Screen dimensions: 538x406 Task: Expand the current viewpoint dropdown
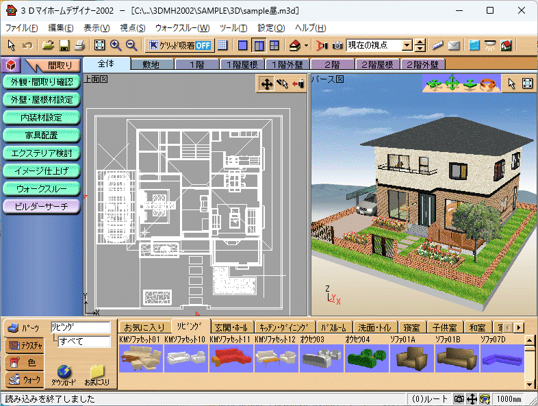[x=407, y=45]
